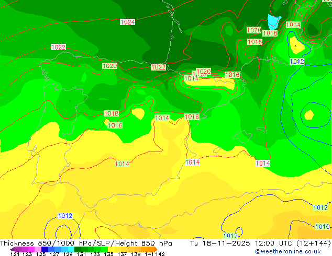This screenshot has height=256, width=332.
Task: Click the orange arrow tip ending the legend
Action: pyautogui.click(x=156, y=249)
